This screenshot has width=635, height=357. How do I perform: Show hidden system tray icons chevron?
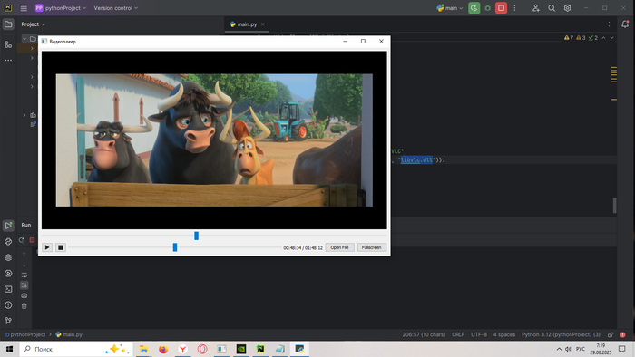tap(559, 349)
